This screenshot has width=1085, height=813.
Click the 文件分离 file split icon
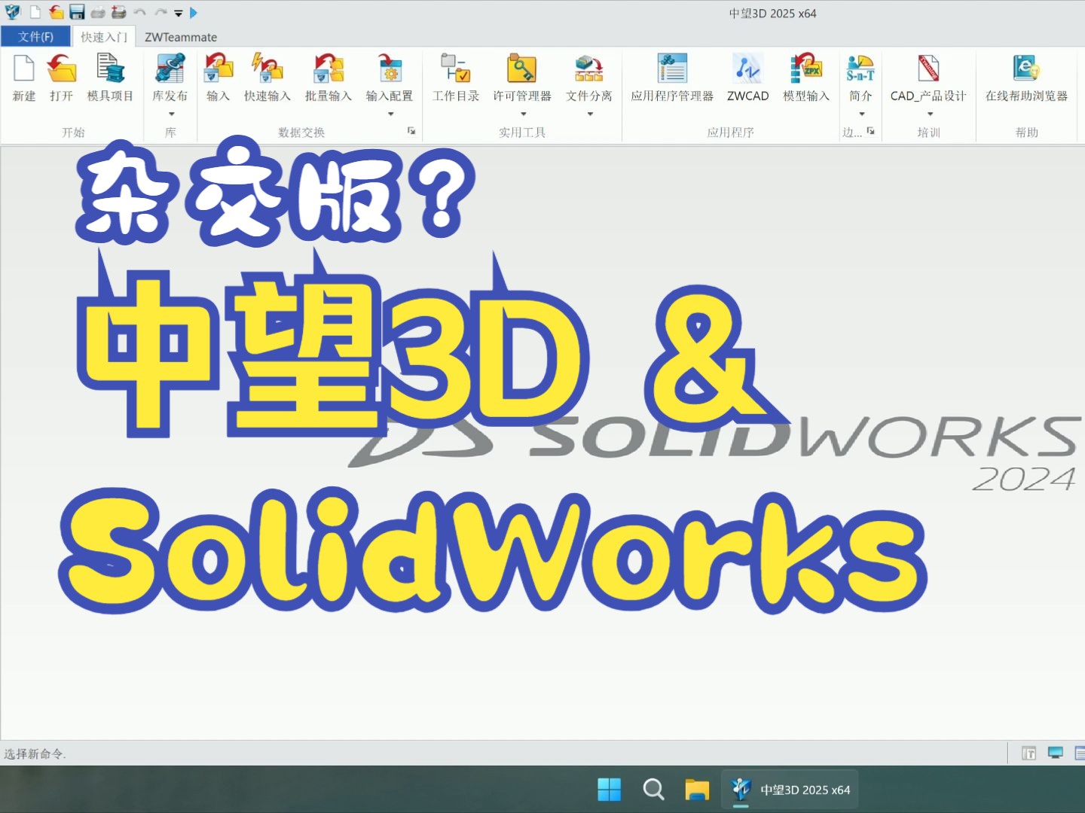click(589, 69)
